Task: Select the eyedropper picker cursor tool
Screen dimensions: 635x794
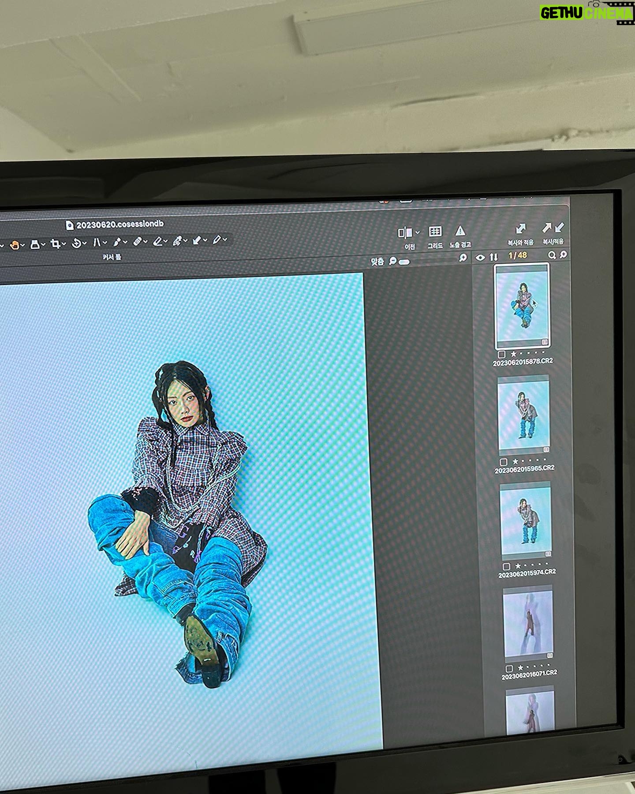Action: [117, 242]
